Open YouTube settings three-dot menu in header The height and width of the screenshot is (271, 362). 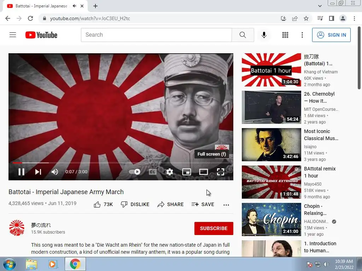click(x=302, y=35)
